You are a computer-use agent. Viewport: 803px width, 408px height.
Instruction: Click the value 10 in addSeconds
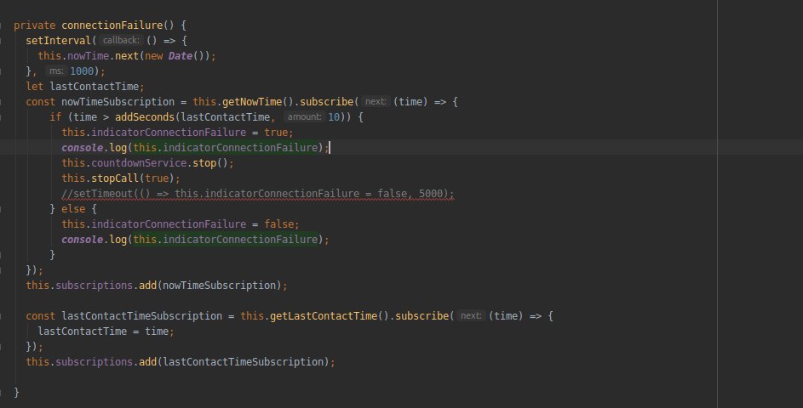(334, 117)
